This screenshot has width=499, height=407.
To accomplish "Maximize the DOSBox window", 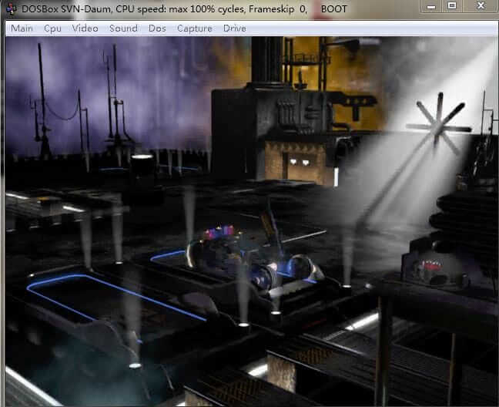I will pyautogui.click(x=452, y=6).
